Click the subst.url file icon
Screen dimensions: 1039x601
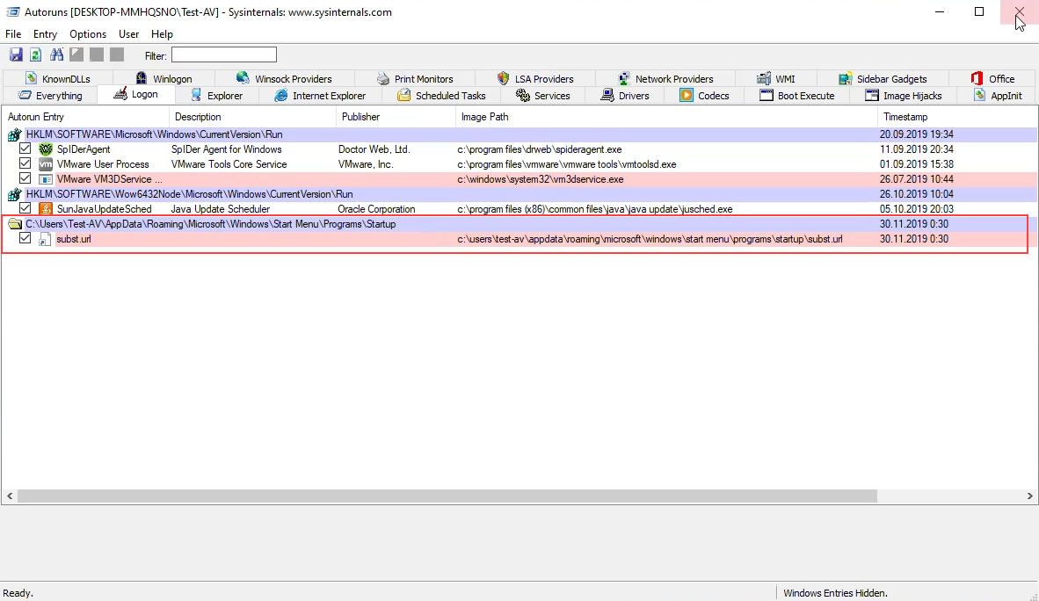pyautogui.click(x=45, y=239)
